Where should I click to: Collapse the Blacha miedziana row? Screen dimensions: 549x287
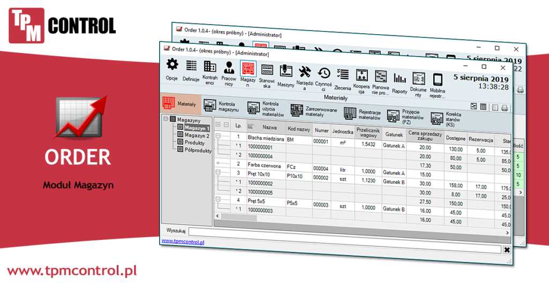click(218, 135)
